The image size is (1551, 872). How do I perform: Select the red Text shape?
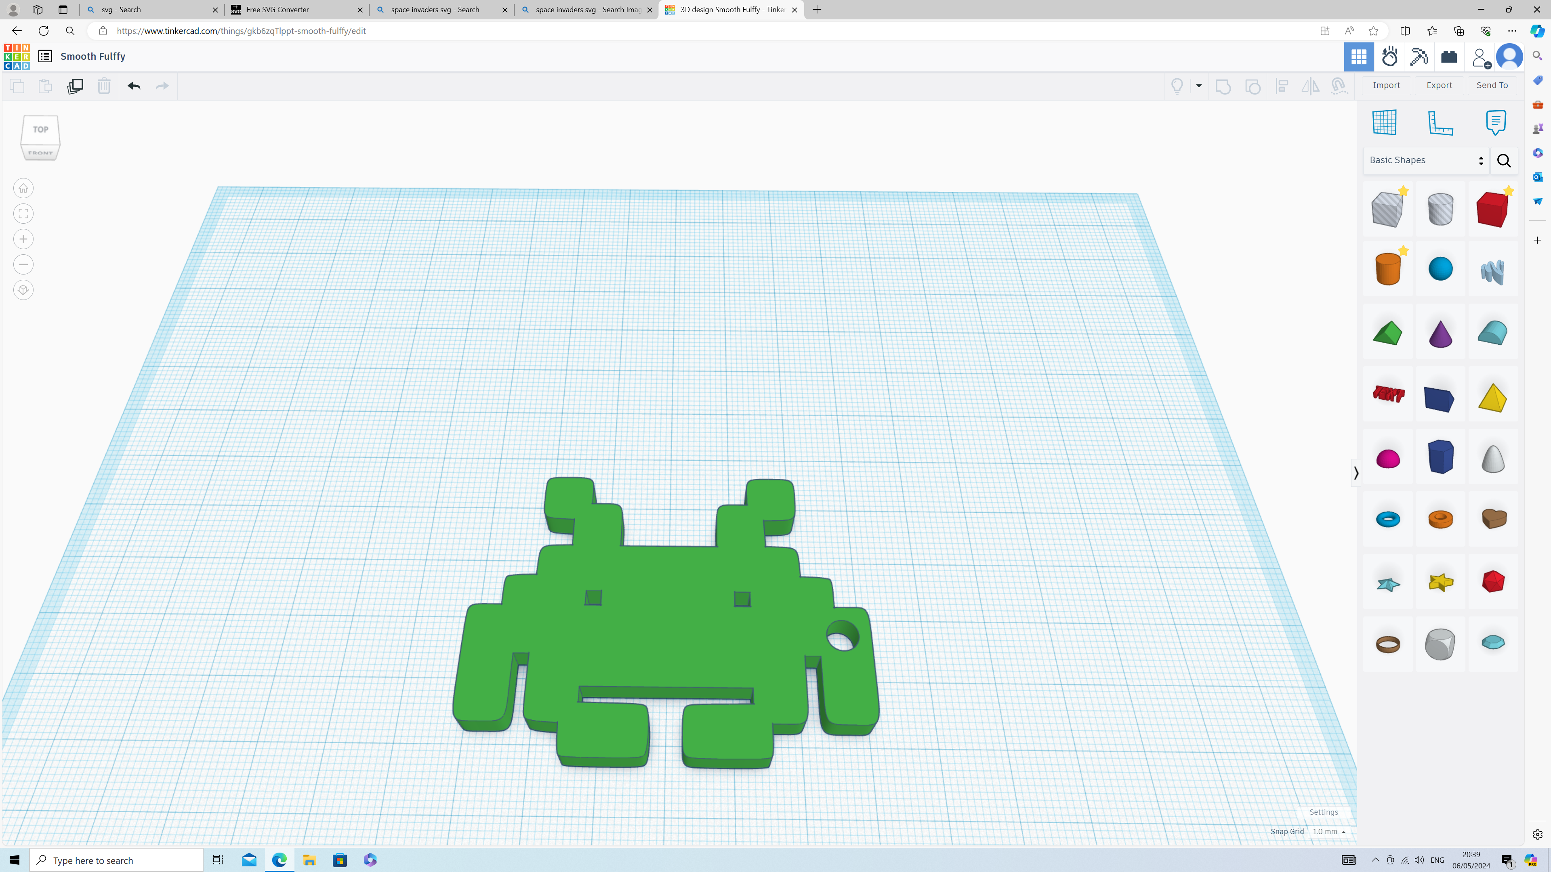[1388, 394]
